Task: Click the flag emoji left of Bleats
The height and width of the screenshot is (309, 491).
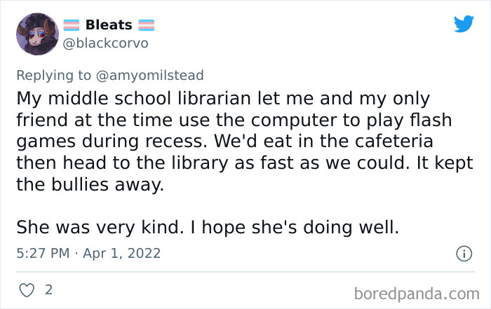Action: pos(72,25)
